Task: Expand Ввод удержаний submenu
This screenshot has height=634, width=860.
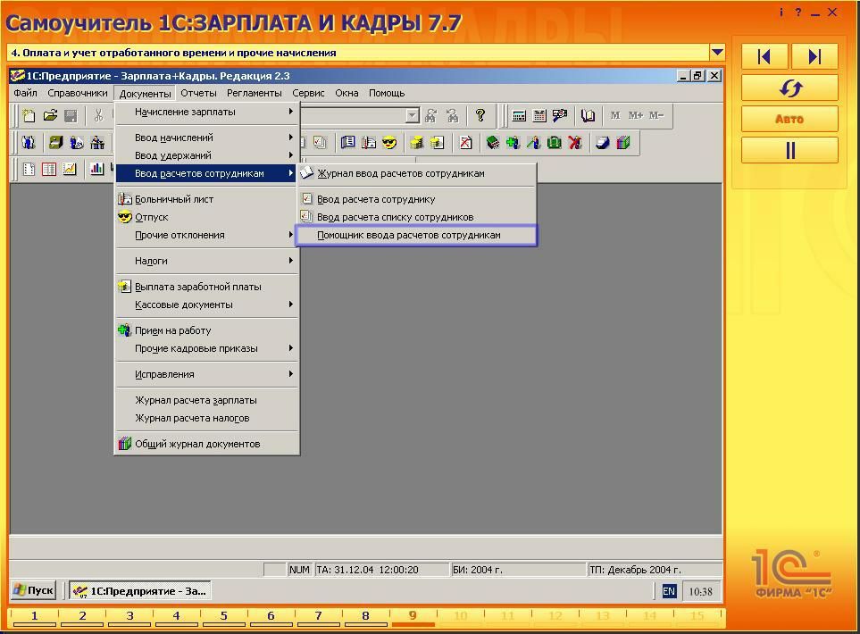Action: (x=207, y=155)
